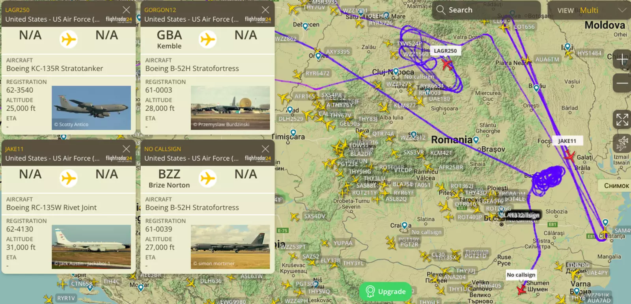This screenshot has width=631, height=304.
Task: Click plane icon in JAKE11 panel
Action: (x=69, y=179)
